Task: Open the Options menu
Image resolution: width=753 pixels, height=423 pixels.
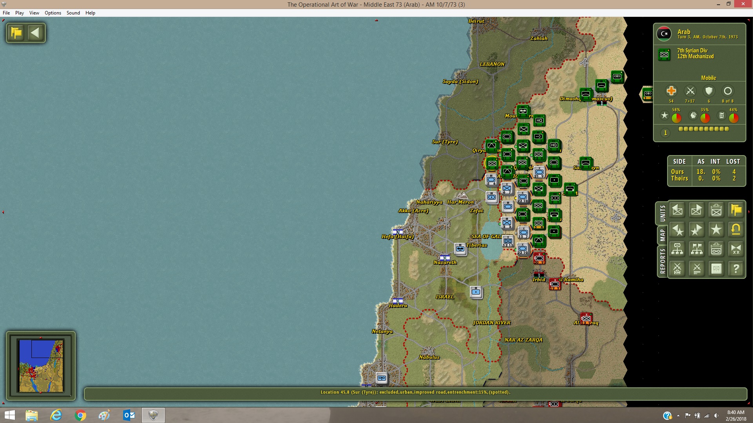Action: (53, 13)
